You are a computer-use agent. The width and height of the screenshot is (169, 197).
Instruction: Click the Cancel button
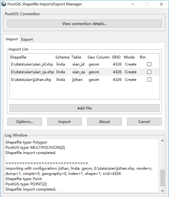coord(144,122)
